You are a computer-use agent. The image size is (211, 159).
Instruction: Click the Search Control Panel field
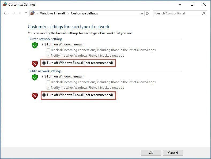177,13
